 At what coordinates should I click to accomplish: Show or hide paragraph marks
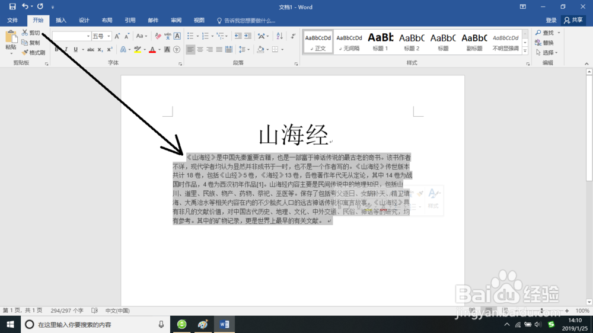[x=293, y=36]
